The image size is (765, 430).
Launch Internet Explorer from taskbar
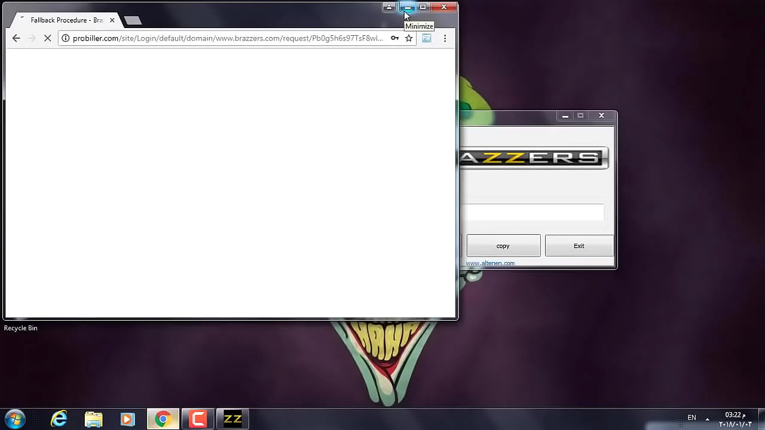coord(59,419)
